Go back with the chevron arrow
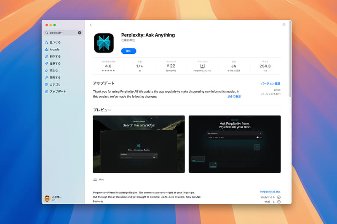Image resolution: width=337 pixels, height=224 pixels. 91,25
